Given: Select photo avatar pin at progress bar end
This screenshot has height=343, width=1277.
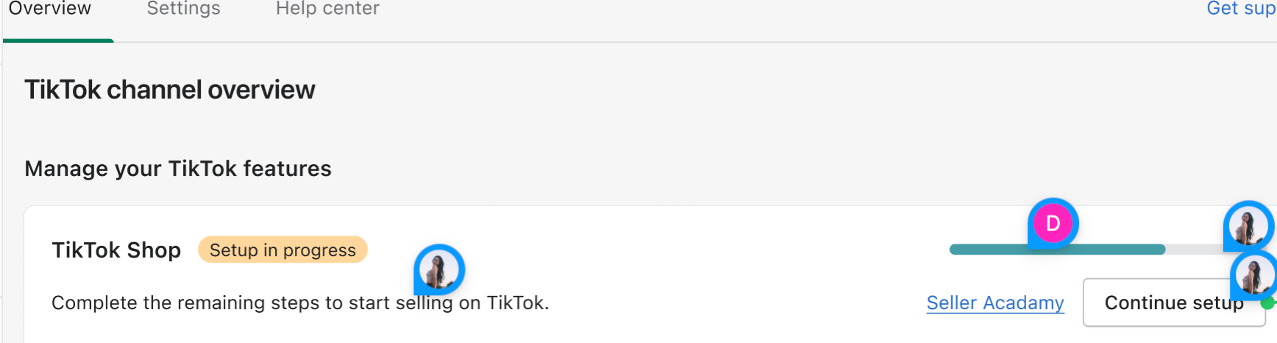Looking at the screenshot, I should coord(1248,226).
